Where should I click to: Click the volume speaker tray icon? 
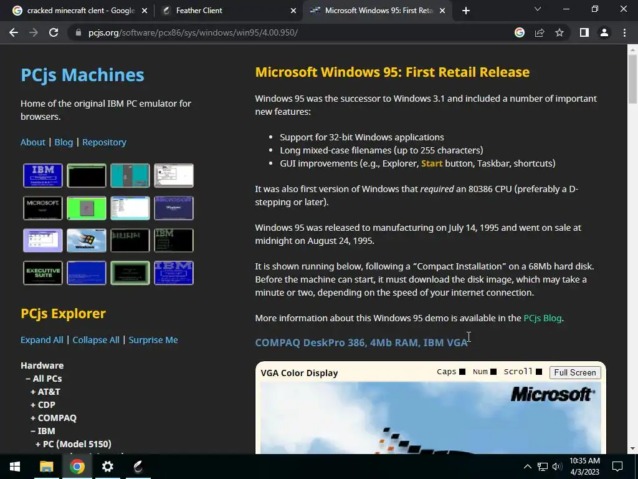[557, 467]
